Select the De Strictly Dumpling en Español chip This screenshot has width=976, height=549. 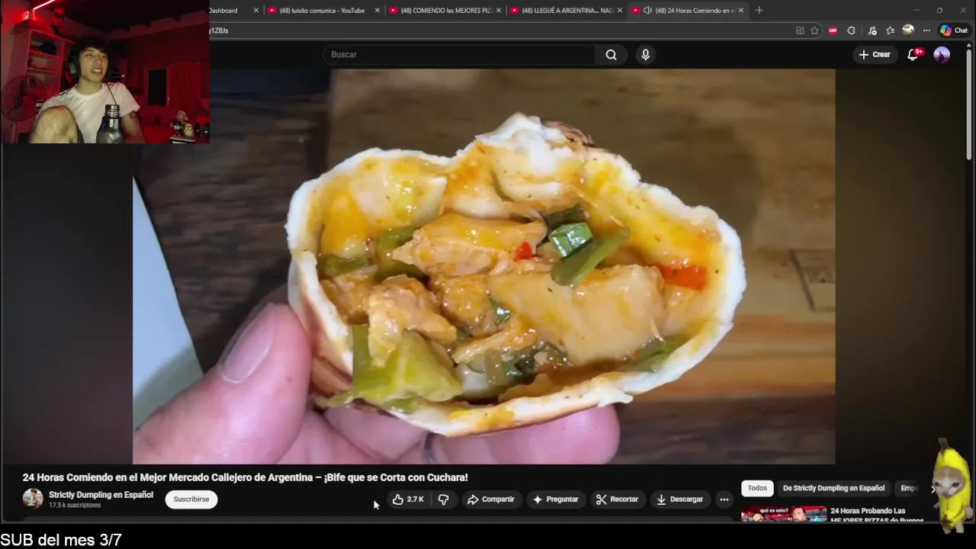[833, 488]
